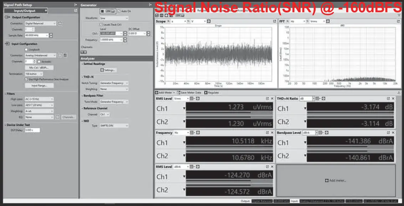This screenshot has height=206, width=404.
Task: Pop out the Scope graph
Action: (275, 21)
